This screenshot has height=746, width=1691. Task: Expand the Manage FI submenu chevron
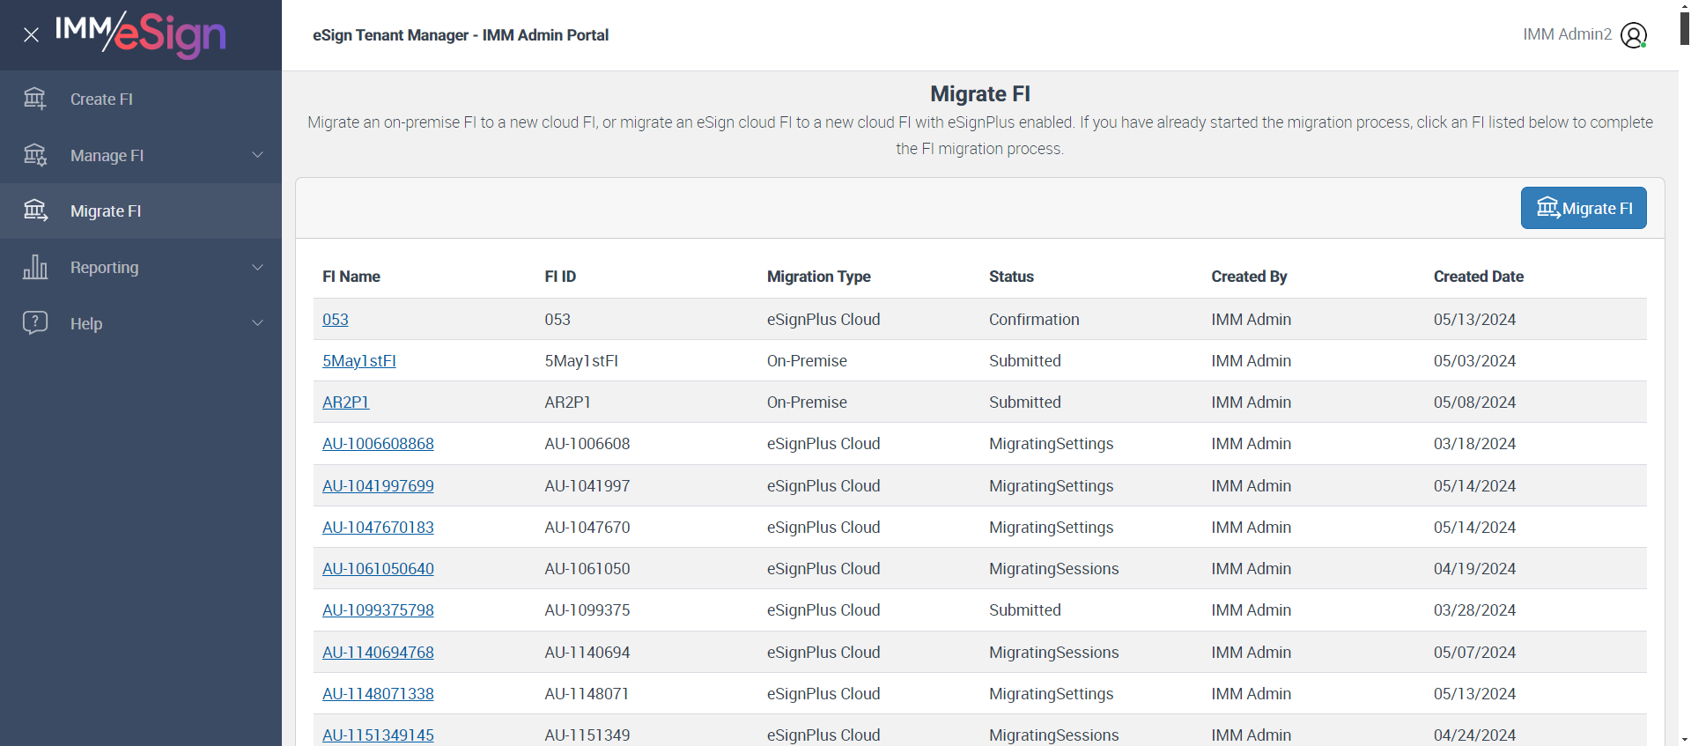[258, 155]
